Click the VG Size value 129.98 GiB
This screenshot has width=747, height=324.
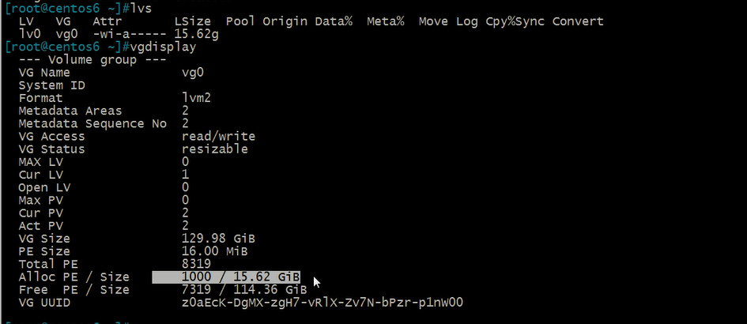pyautogui.click(x=219, y=238)
